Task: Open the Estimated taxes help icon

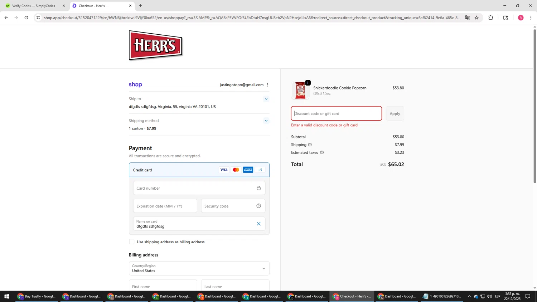Action: [x=322, y=153]
